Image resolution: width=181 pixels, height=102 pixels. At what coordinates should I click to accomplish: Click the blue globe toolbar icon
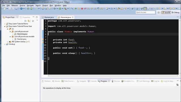tap(21, 8)
